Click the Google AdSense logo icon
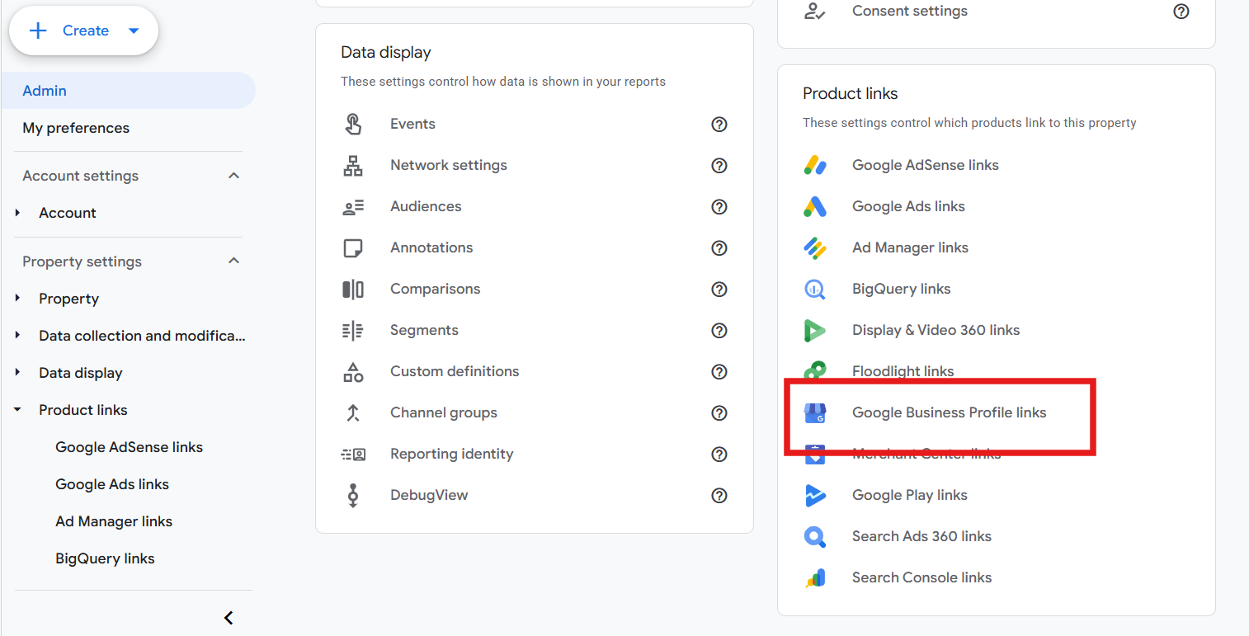Screen dimensions: 1249x636 tap(815, 165)
